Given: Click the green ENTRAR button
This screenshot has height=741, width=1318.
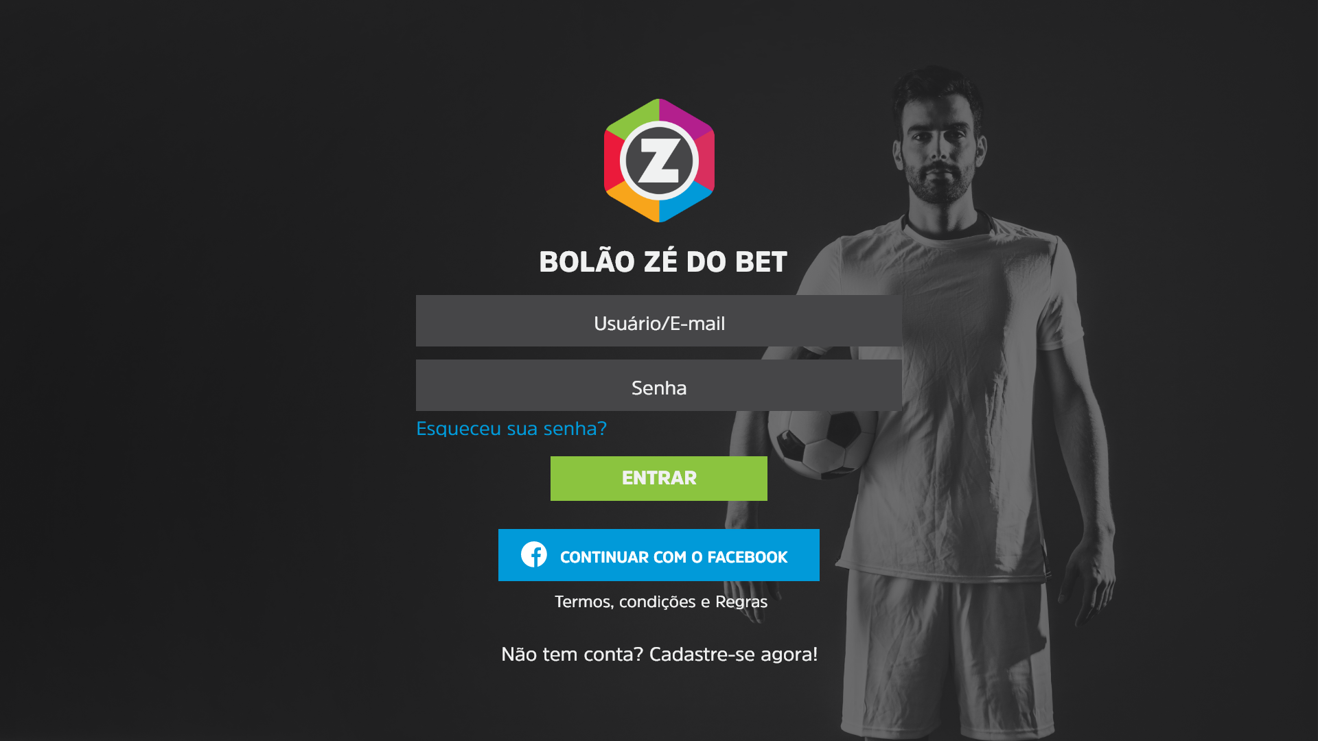Looking at the screenshot, I should point(659,478).
